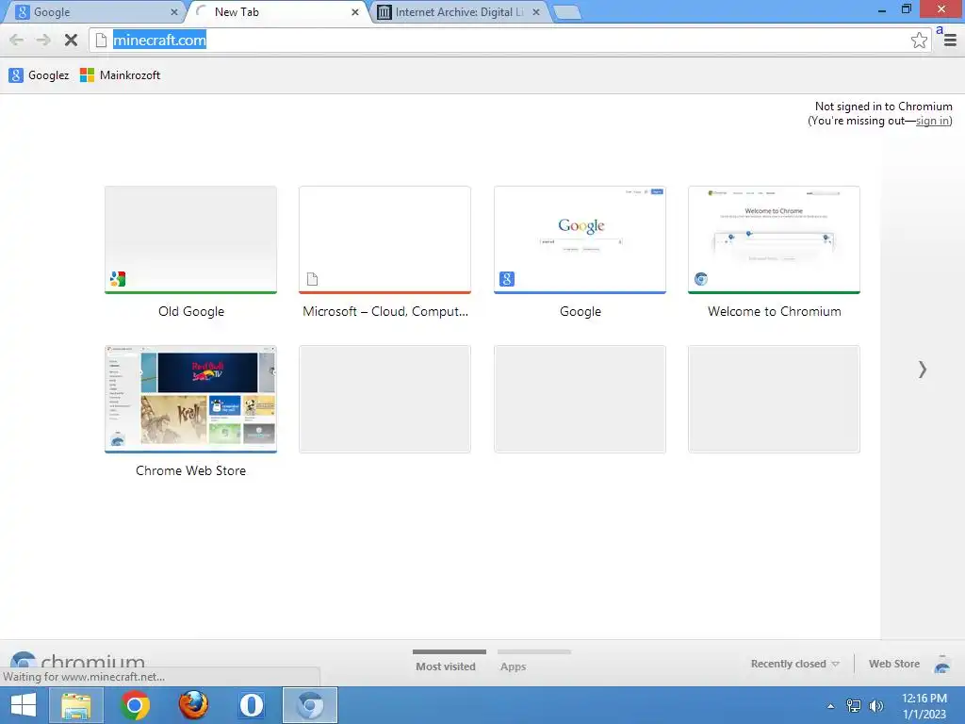Screen dimensions: 965x724
Task: Click the Chromium favicon on the Welcome tile
Action: tap(701, 279)
